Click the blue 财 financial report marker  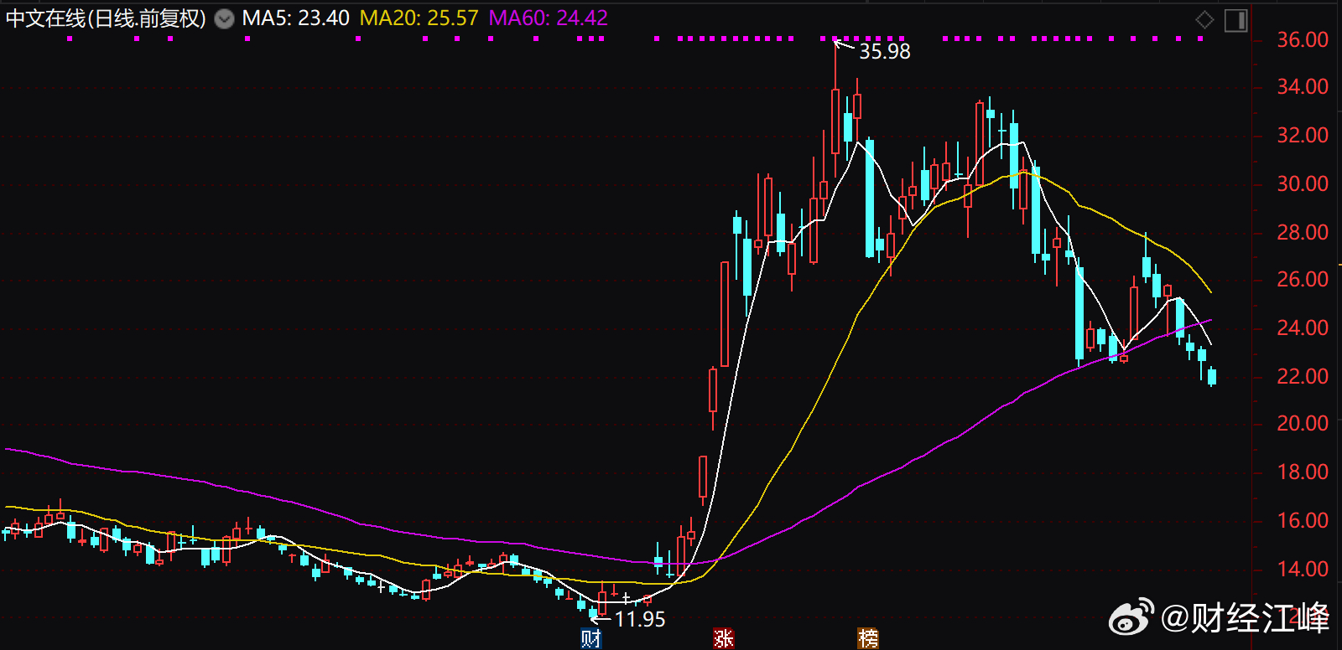(x=591, y=639)
